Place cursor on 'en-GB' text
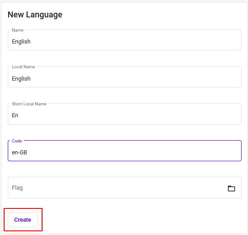Screen dimensions: 248x235 point(20,153)
